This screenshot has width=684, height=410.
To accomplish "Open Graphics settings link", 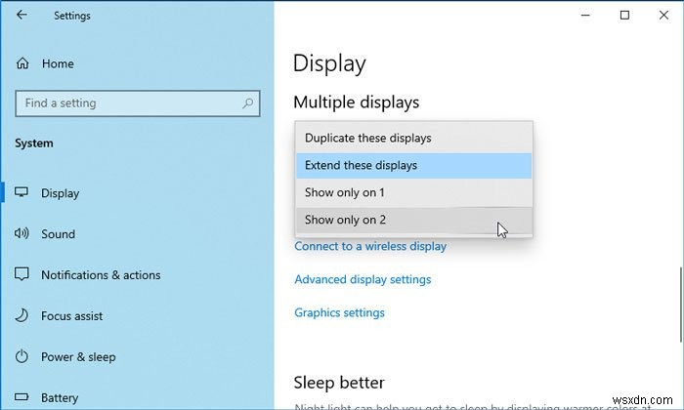I will click(339, 312).
